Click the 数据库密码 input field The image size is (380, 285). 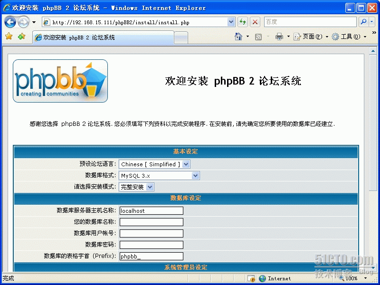tap(152, 245)
